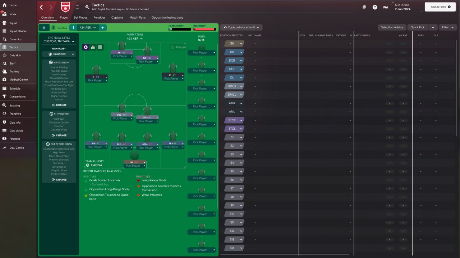Click the FM logo menu icon
Viewport: 460px width, 258px height.
[x=386, y=7]
